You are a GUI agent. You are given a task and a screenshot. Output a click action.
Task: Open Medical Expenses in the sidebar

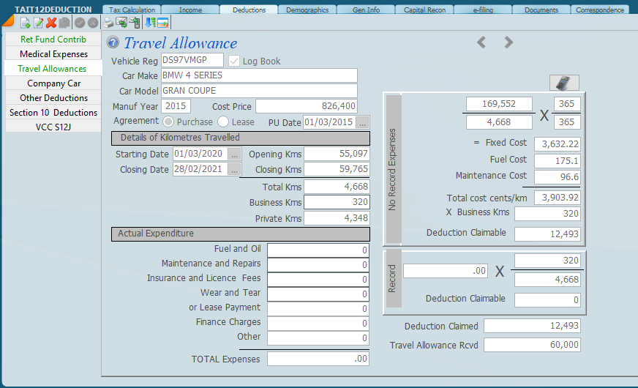(x=53, y=54)
